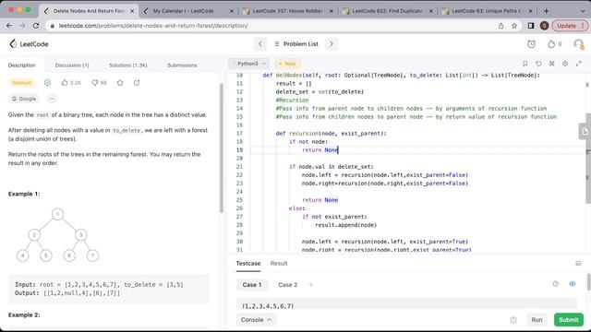Toggle the Auto mode button

[287, 64]
